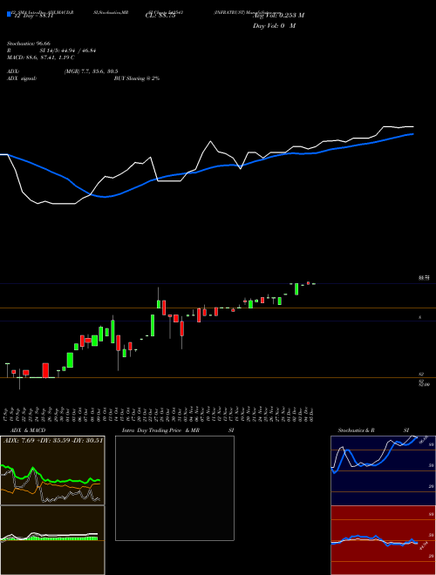The width and height of the screenshot is (436, 575).
Task: Click the 'ADX & MACD' panel title
Action: pyautogui.click(x=28, y=430)
